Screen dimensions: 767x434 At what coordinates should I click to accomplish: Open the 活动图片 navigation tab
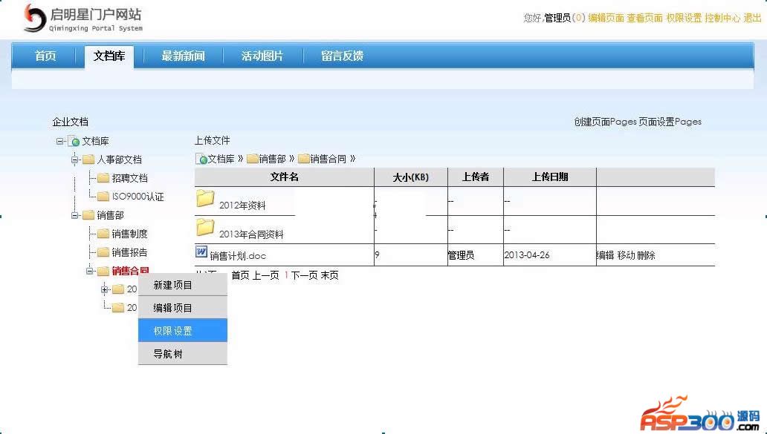coord(262,56)
